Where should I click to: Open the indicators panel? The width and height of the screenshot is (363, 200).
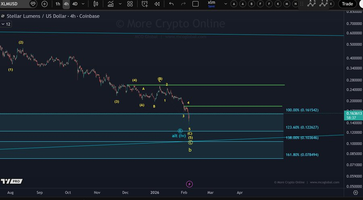point(111,4)
